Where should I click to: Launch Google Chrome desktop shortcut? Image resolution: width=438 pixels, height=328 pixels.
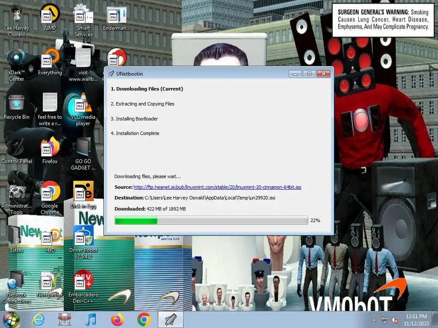click(50, 198)
